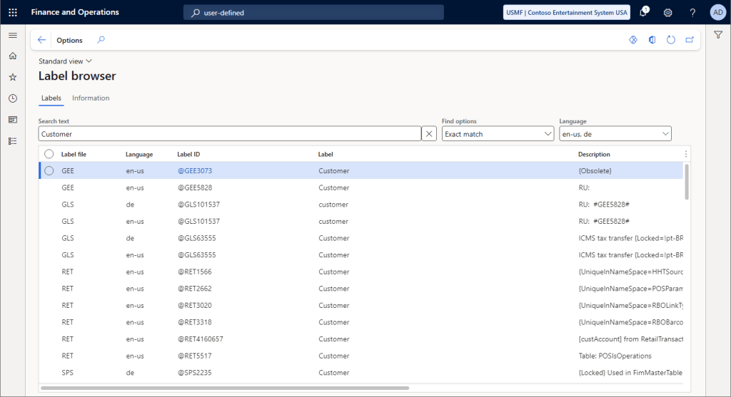Click the action bar search magnifier icon

coord(101,40)
